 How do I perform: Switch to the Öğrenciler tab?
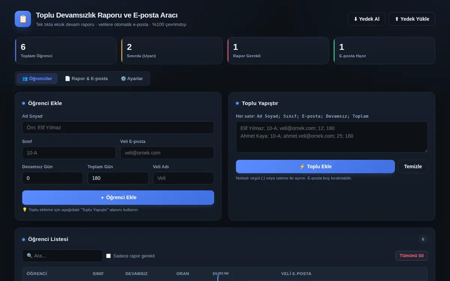pos(37,79)
